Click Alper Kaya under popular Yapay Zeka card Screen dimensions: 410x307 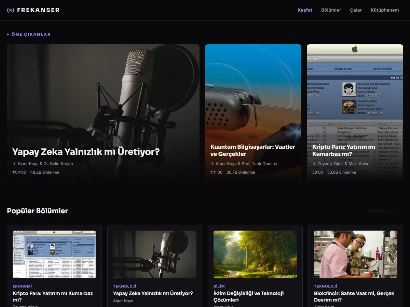tap(123, 301)
